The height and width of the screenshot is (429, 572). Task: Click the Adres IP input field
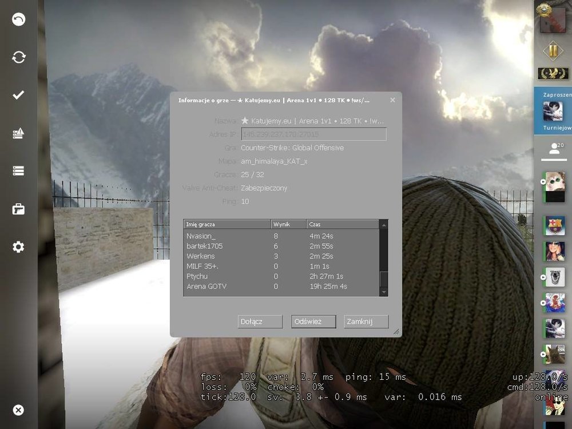click(x=313, y=134)
